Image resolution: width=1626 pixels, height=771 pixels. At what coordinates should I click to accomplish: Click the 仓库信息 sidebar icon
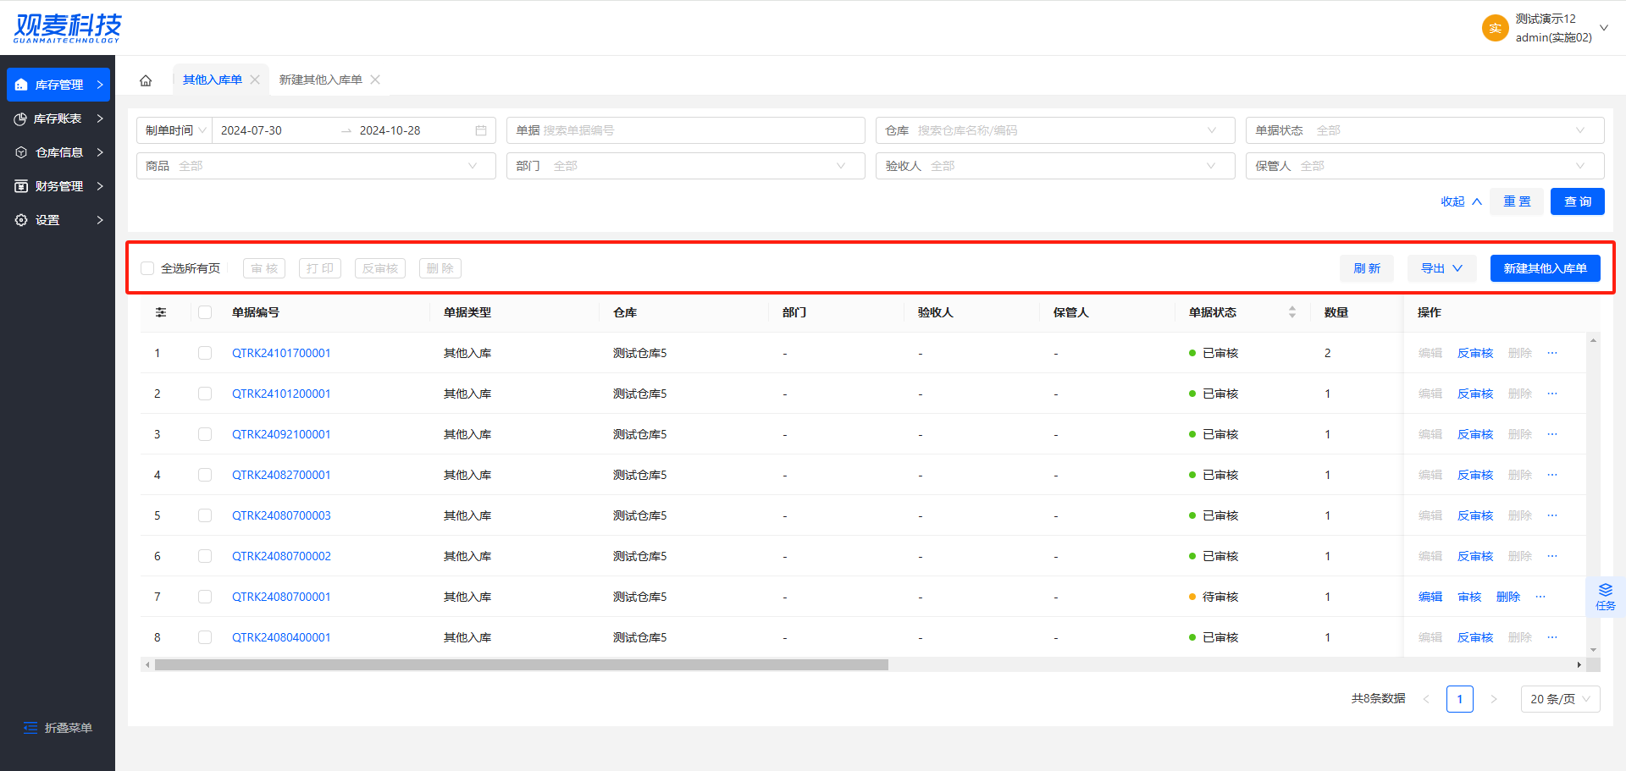[x=21, y=152]
